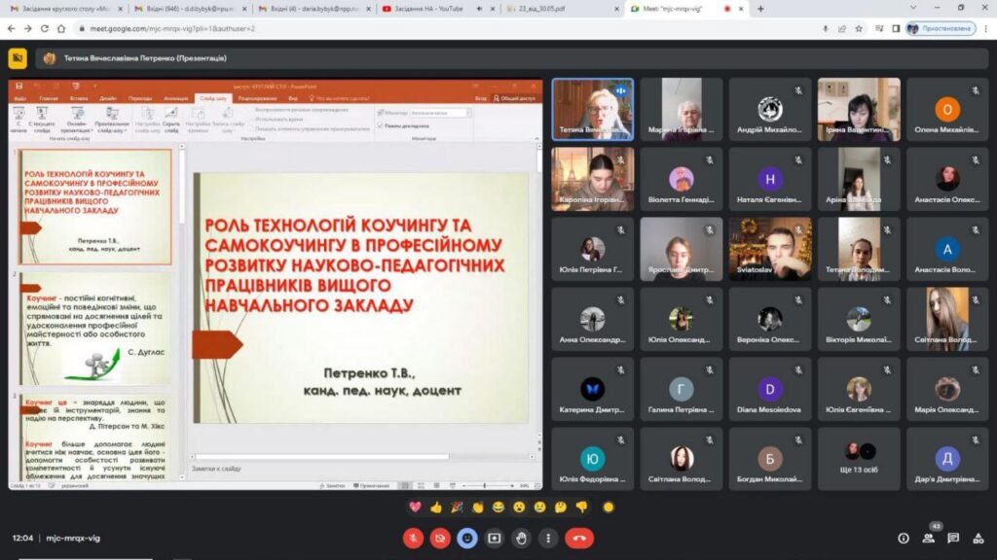The image size is (997, 560).
Task: Open the in-call chat panel icon
Action: [953, 538]
